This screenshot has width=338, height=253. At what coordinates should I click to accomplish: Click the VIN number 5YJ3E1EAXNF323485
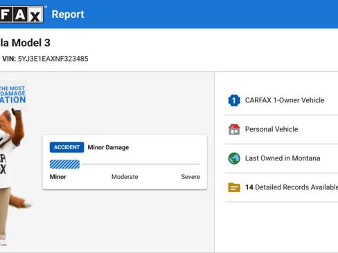point(53,59)
